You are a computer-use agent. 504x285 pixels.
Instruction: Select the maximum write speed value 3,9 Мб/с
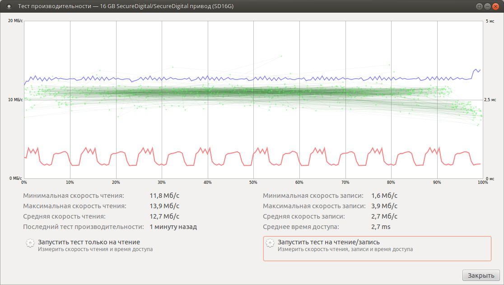click(x=384, y=206)
